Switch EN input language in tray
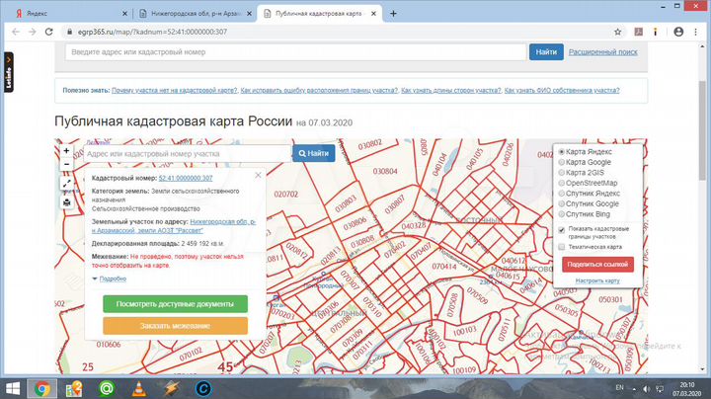The width and height of the screenshot is (711, 399). point(620,388)
